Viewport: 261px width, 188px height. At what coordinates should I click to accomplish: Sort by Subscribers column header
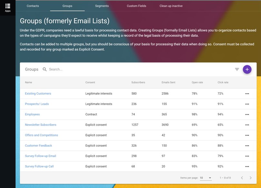coord(138,82)
